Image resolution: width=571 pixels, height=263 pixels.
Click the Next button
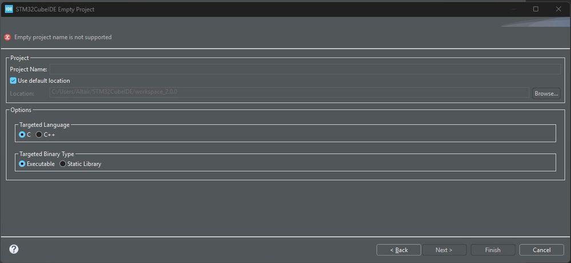(444, 250)
